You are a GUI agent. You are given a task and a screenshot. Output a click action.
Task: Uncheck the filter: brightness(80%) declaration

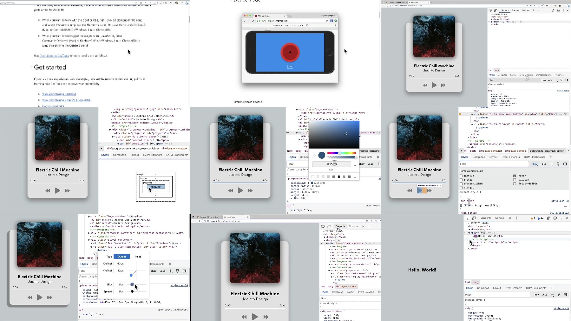(461, 206)
